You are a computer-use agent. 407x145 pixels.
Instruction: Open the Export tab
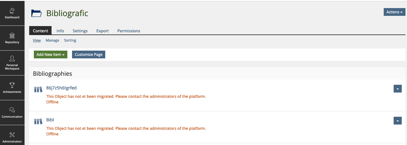[x=102, y=31]
